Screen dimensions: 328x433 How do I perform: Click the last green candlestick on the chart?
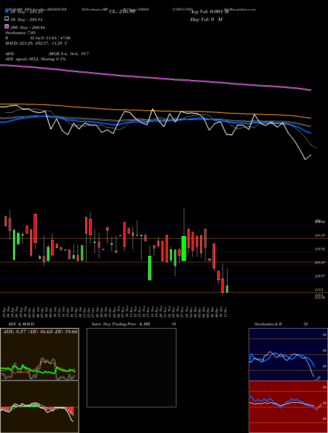(227, 289)
